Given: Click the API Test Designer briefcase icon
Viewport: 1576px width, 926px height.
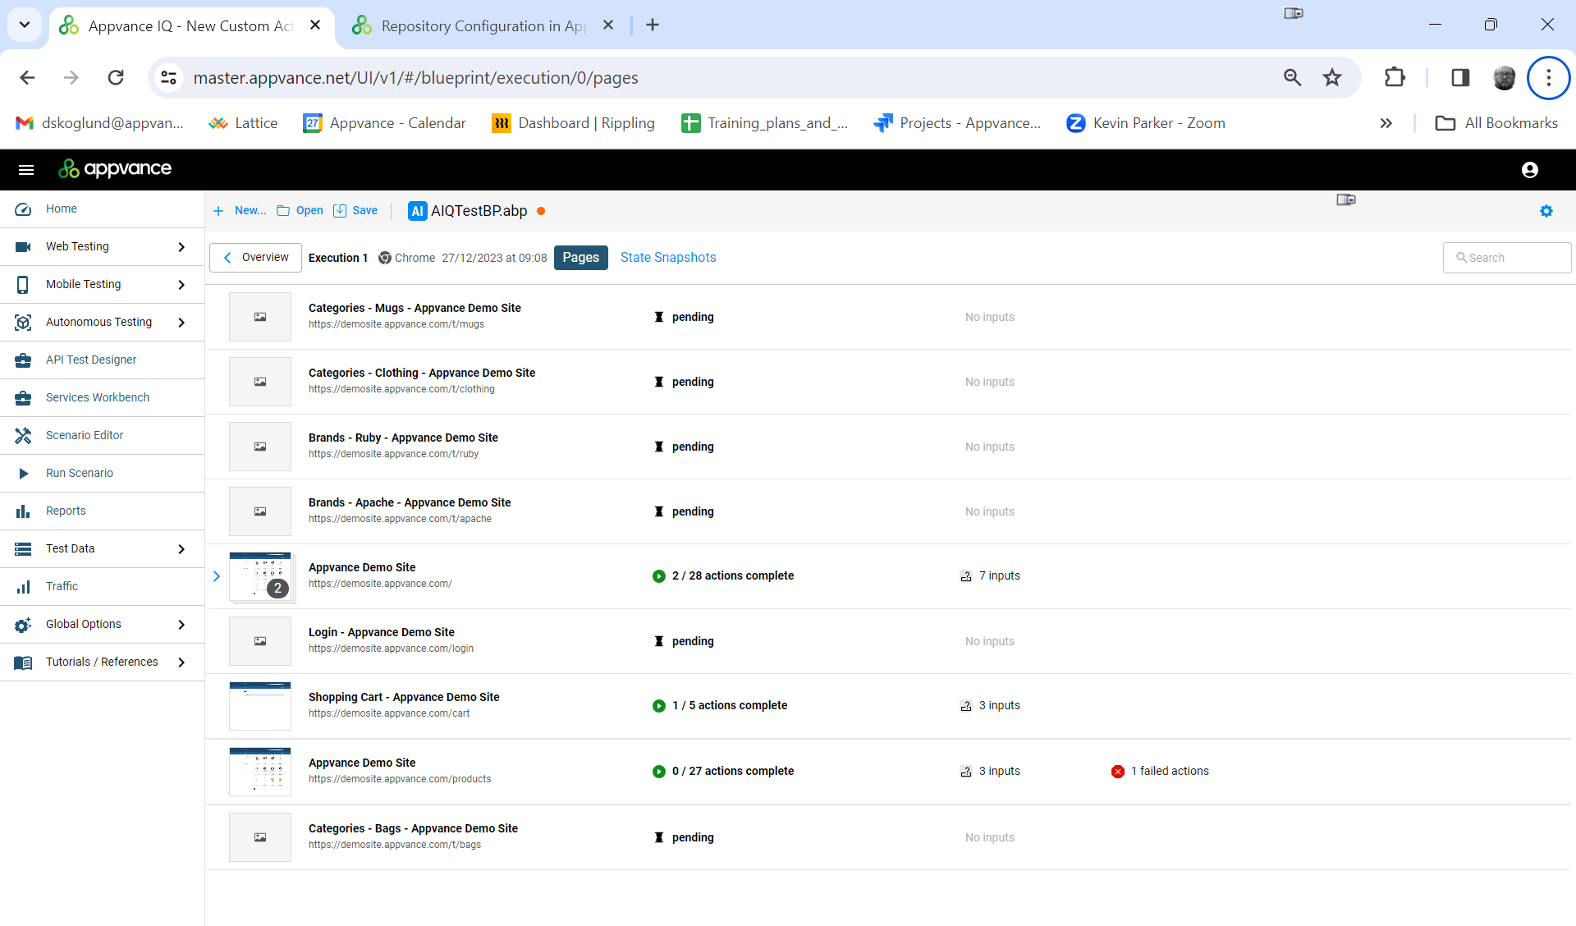Looking at the screenshot, I should (23, 360).
